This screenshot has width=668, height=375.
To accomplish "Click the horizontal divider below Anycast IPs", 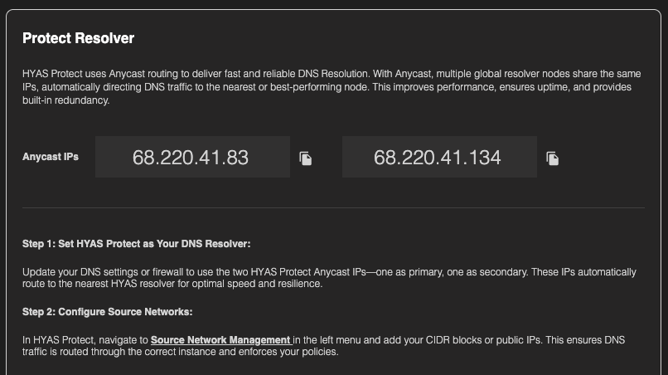I will 333,207.
